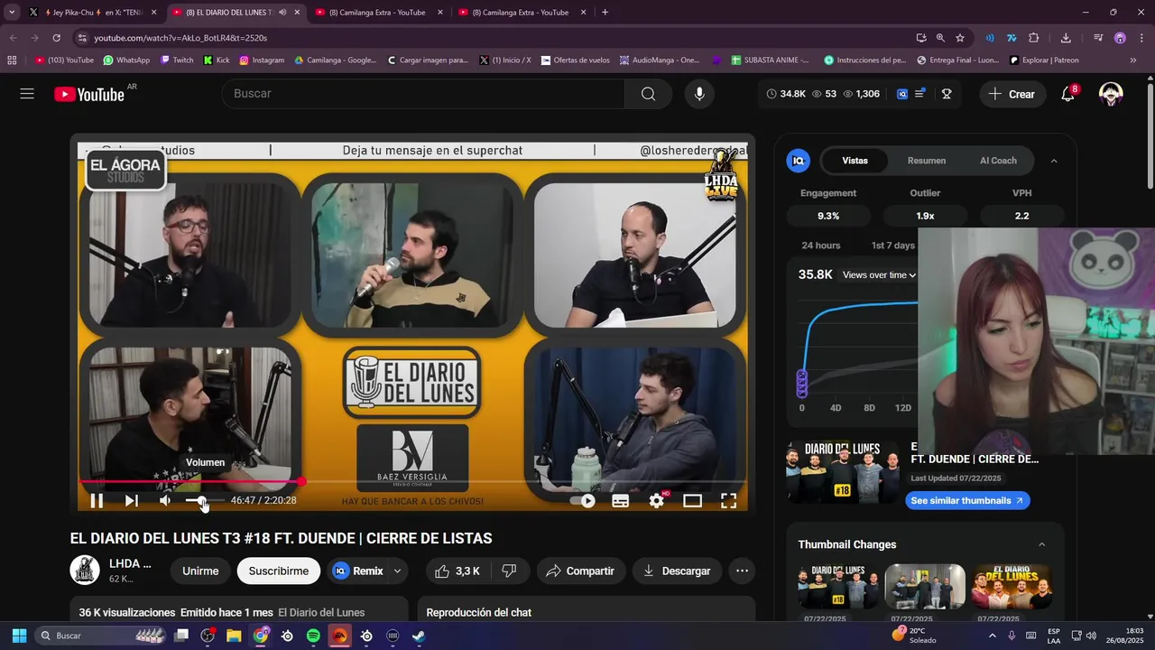Click the search magnifier button on YouTube

coord(648,94)
